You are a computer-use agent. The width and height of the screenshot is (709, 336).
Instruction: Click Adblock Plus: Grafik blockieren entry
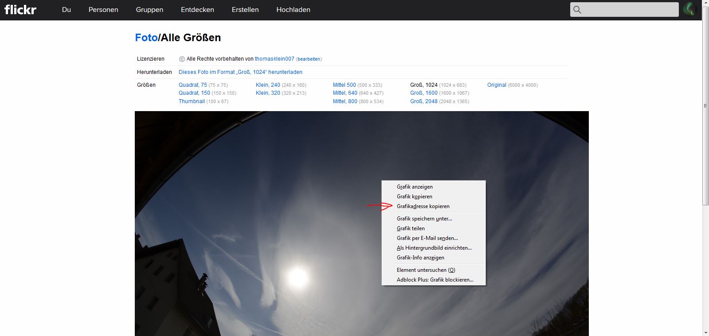pos(435,280)
